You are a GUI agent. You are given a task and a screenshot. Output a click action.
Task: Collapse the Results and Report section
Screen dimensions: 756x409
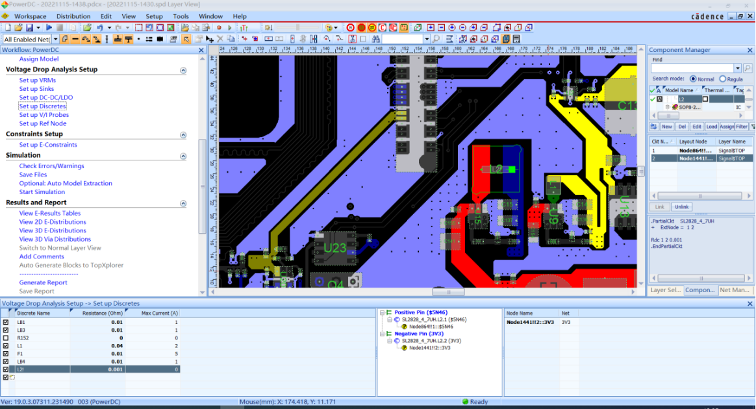click(183, 203)
